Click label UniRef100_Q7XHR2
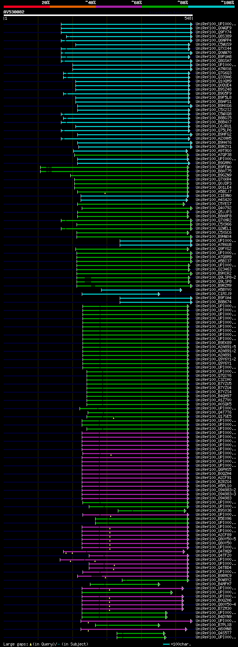The height and width of the screenshot is (647, 238). click(x=213, y=220)
